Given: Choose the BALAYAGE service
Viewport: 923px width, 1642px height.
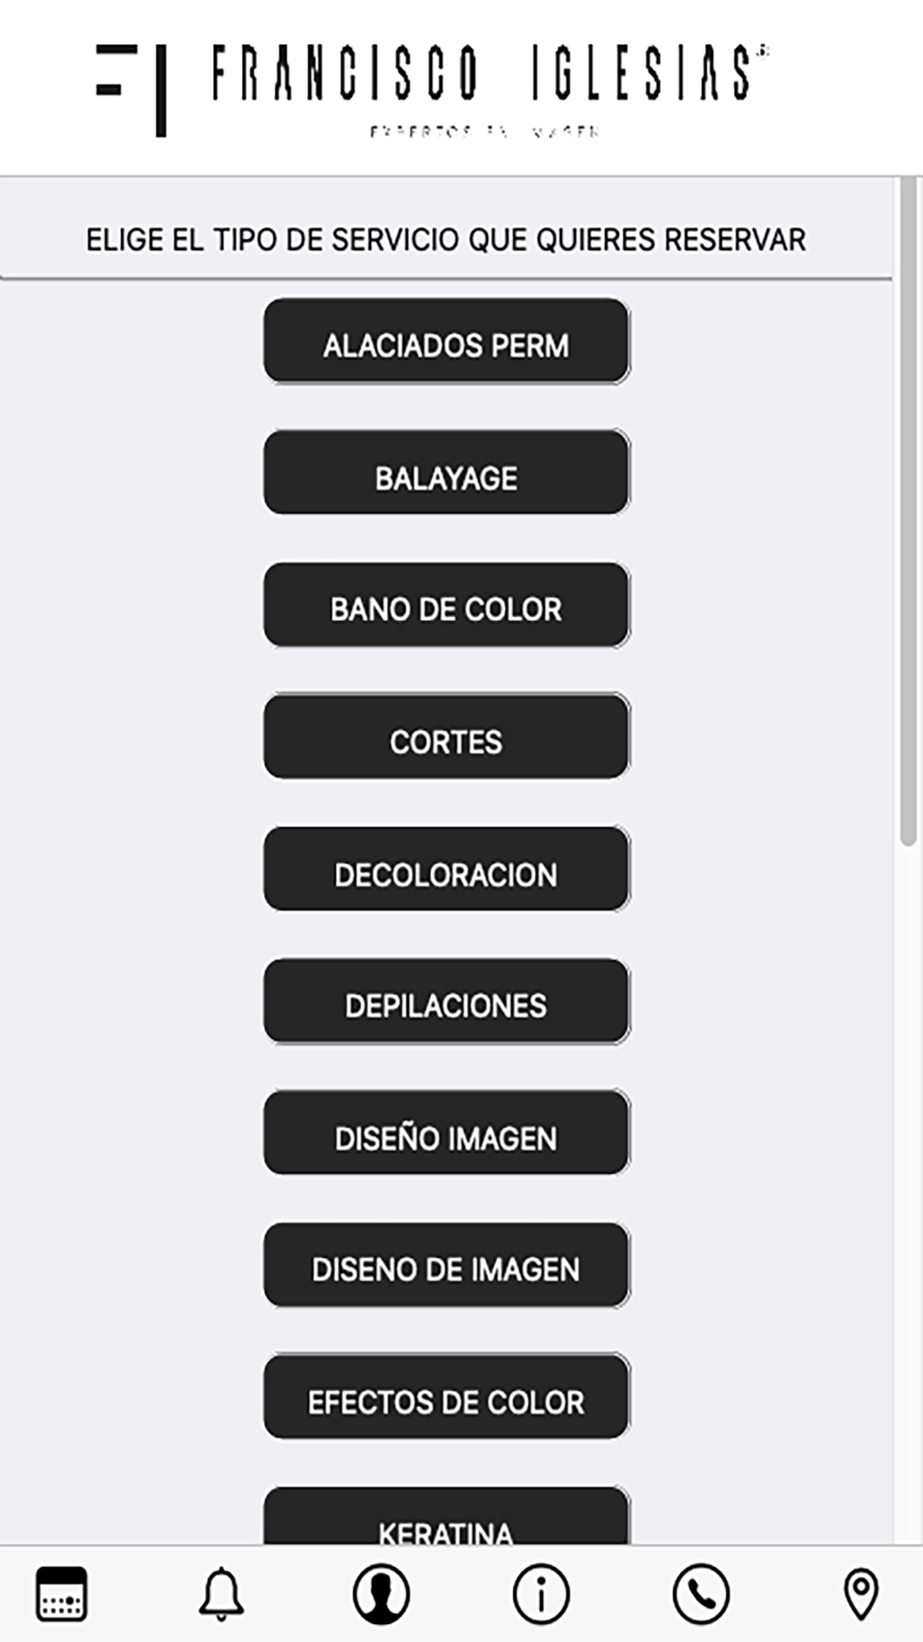Looking at the screenshot, I should 447,473.
